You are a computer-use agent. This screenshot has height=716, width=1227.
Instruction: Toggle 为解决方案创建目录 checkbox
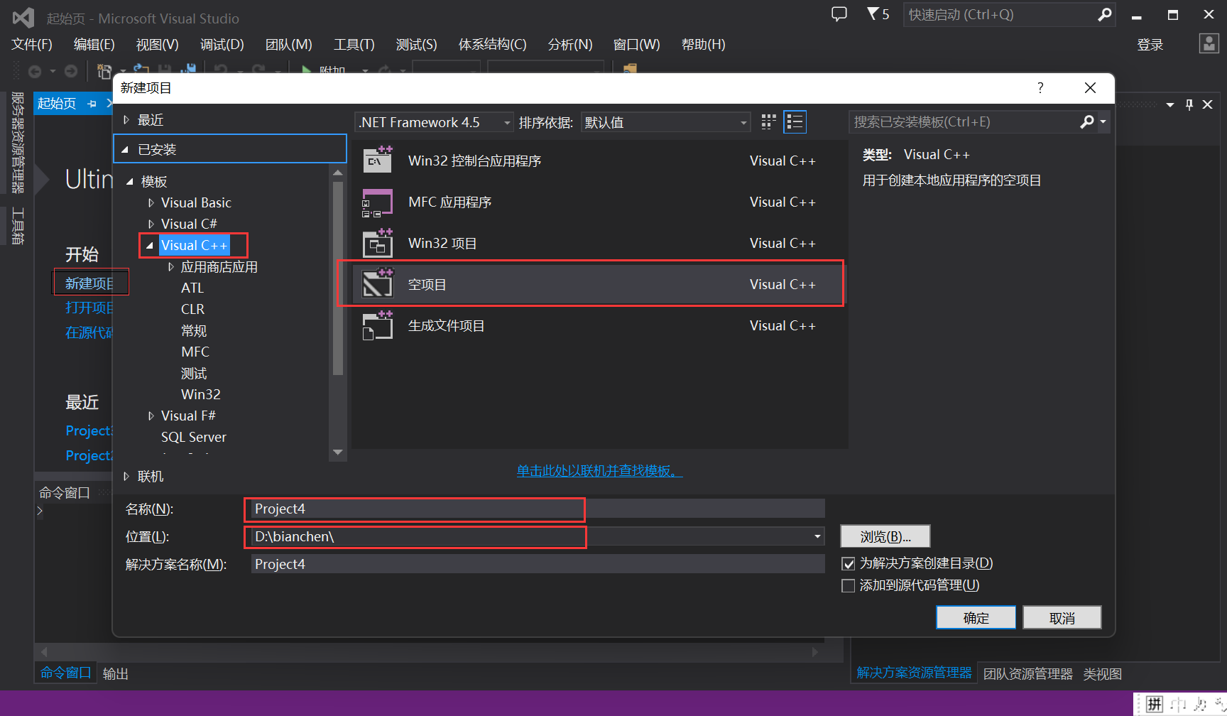tap(848, 564)
